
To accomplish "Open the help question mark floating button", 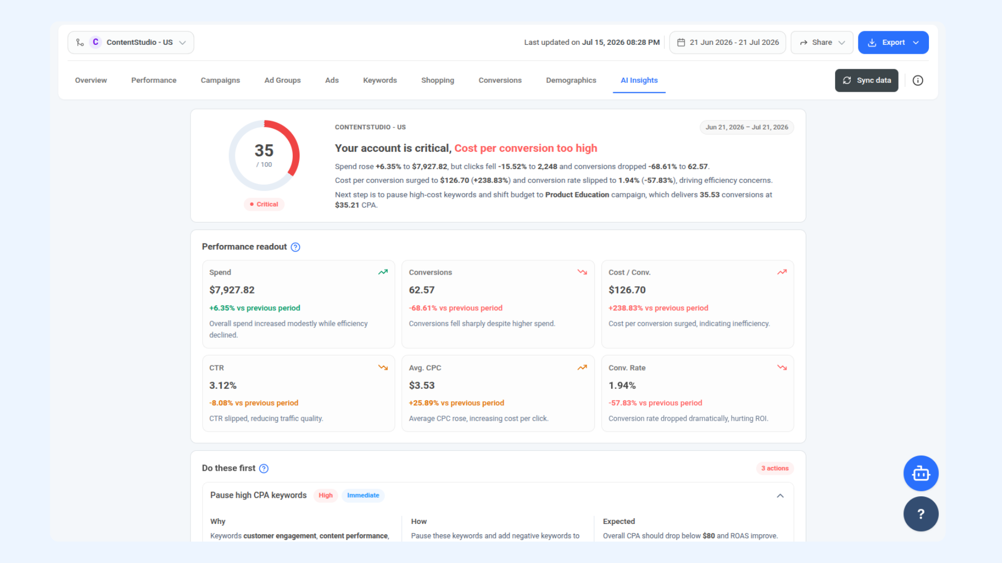I will (x=921, y=514).
